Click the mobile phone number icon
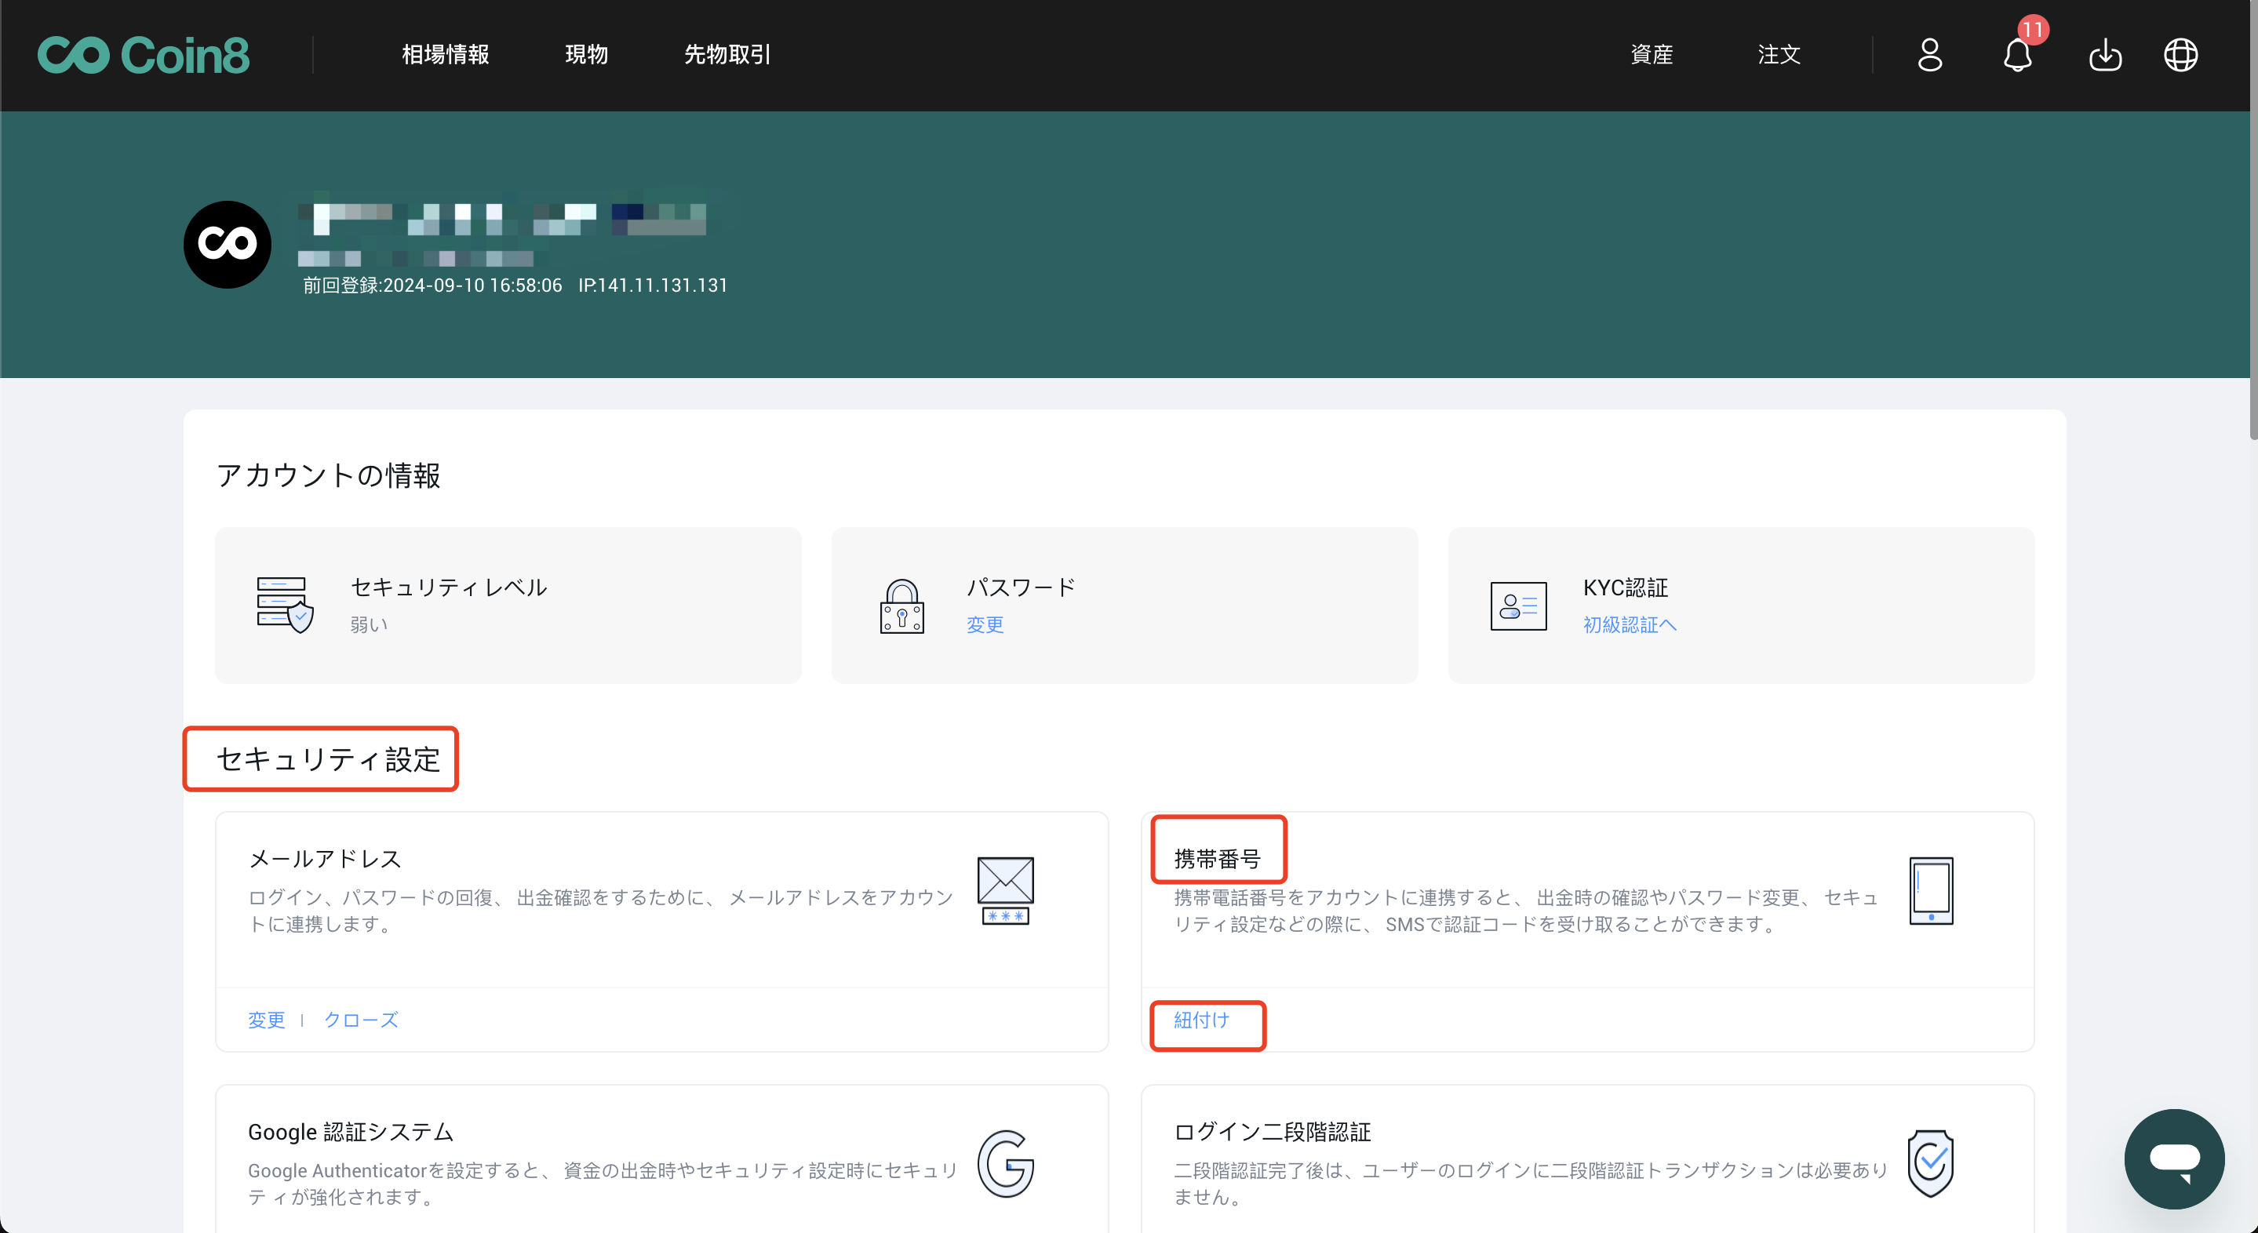Image resolution: width=2258 pixels, height=1233 pixels. (x=1930, y=890)
